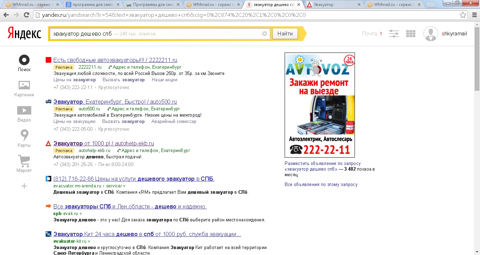Open Видео in the sidebar

(24, 110)
